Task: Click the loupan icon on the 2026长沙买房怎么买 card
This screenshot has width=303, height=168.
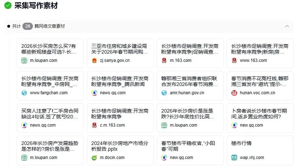Action: point(24,60)
